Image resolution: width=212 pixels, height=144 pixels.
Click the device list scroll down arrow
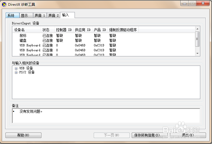point(197,54)
